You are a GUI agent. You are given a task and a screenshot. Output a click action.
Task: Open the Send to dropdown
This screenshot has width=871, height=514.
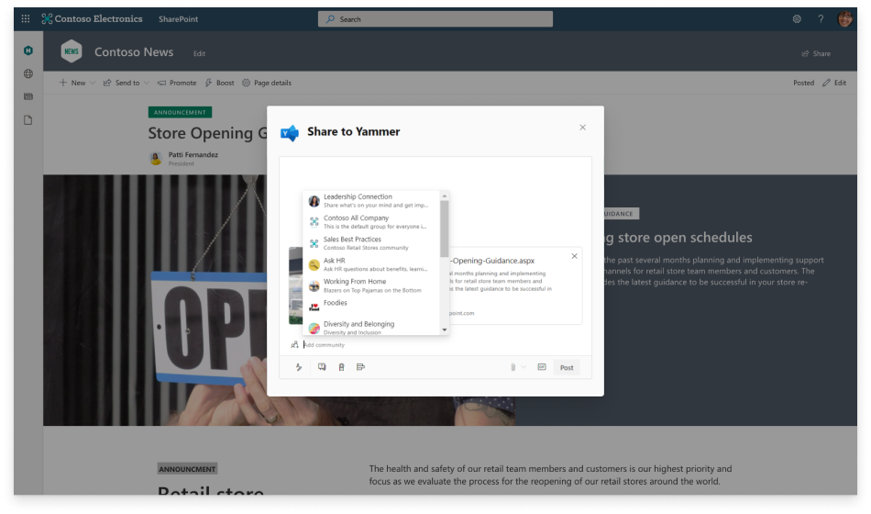point(127,83)
